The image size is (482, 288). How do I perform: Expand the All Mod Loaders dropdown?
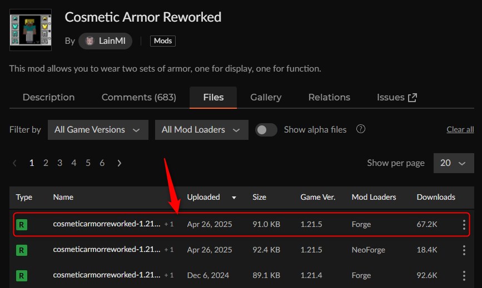coord(201,130)
